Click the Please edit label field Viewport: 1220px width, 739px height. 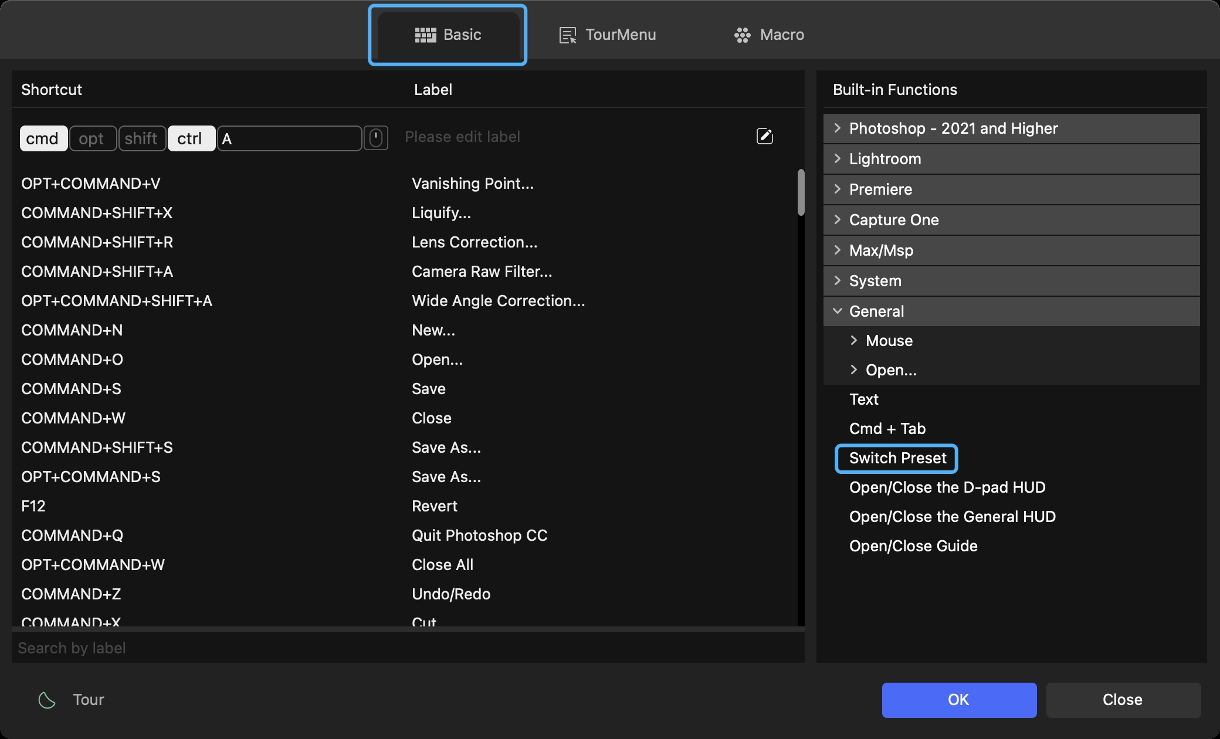575,137
